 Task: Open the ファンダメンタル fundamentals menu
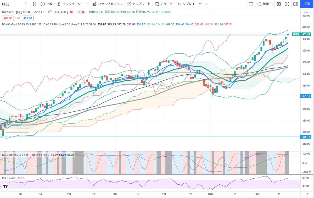click(108, 4)
